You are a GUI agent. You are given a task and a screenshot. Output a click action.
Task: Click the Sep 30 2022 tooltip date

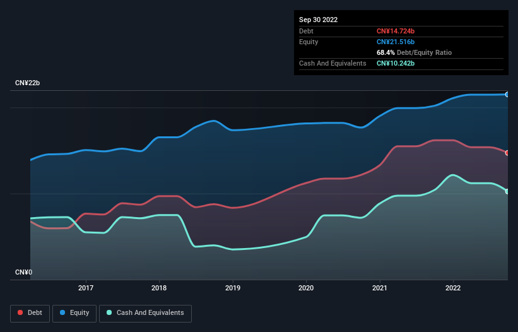(x=318, y=20)
